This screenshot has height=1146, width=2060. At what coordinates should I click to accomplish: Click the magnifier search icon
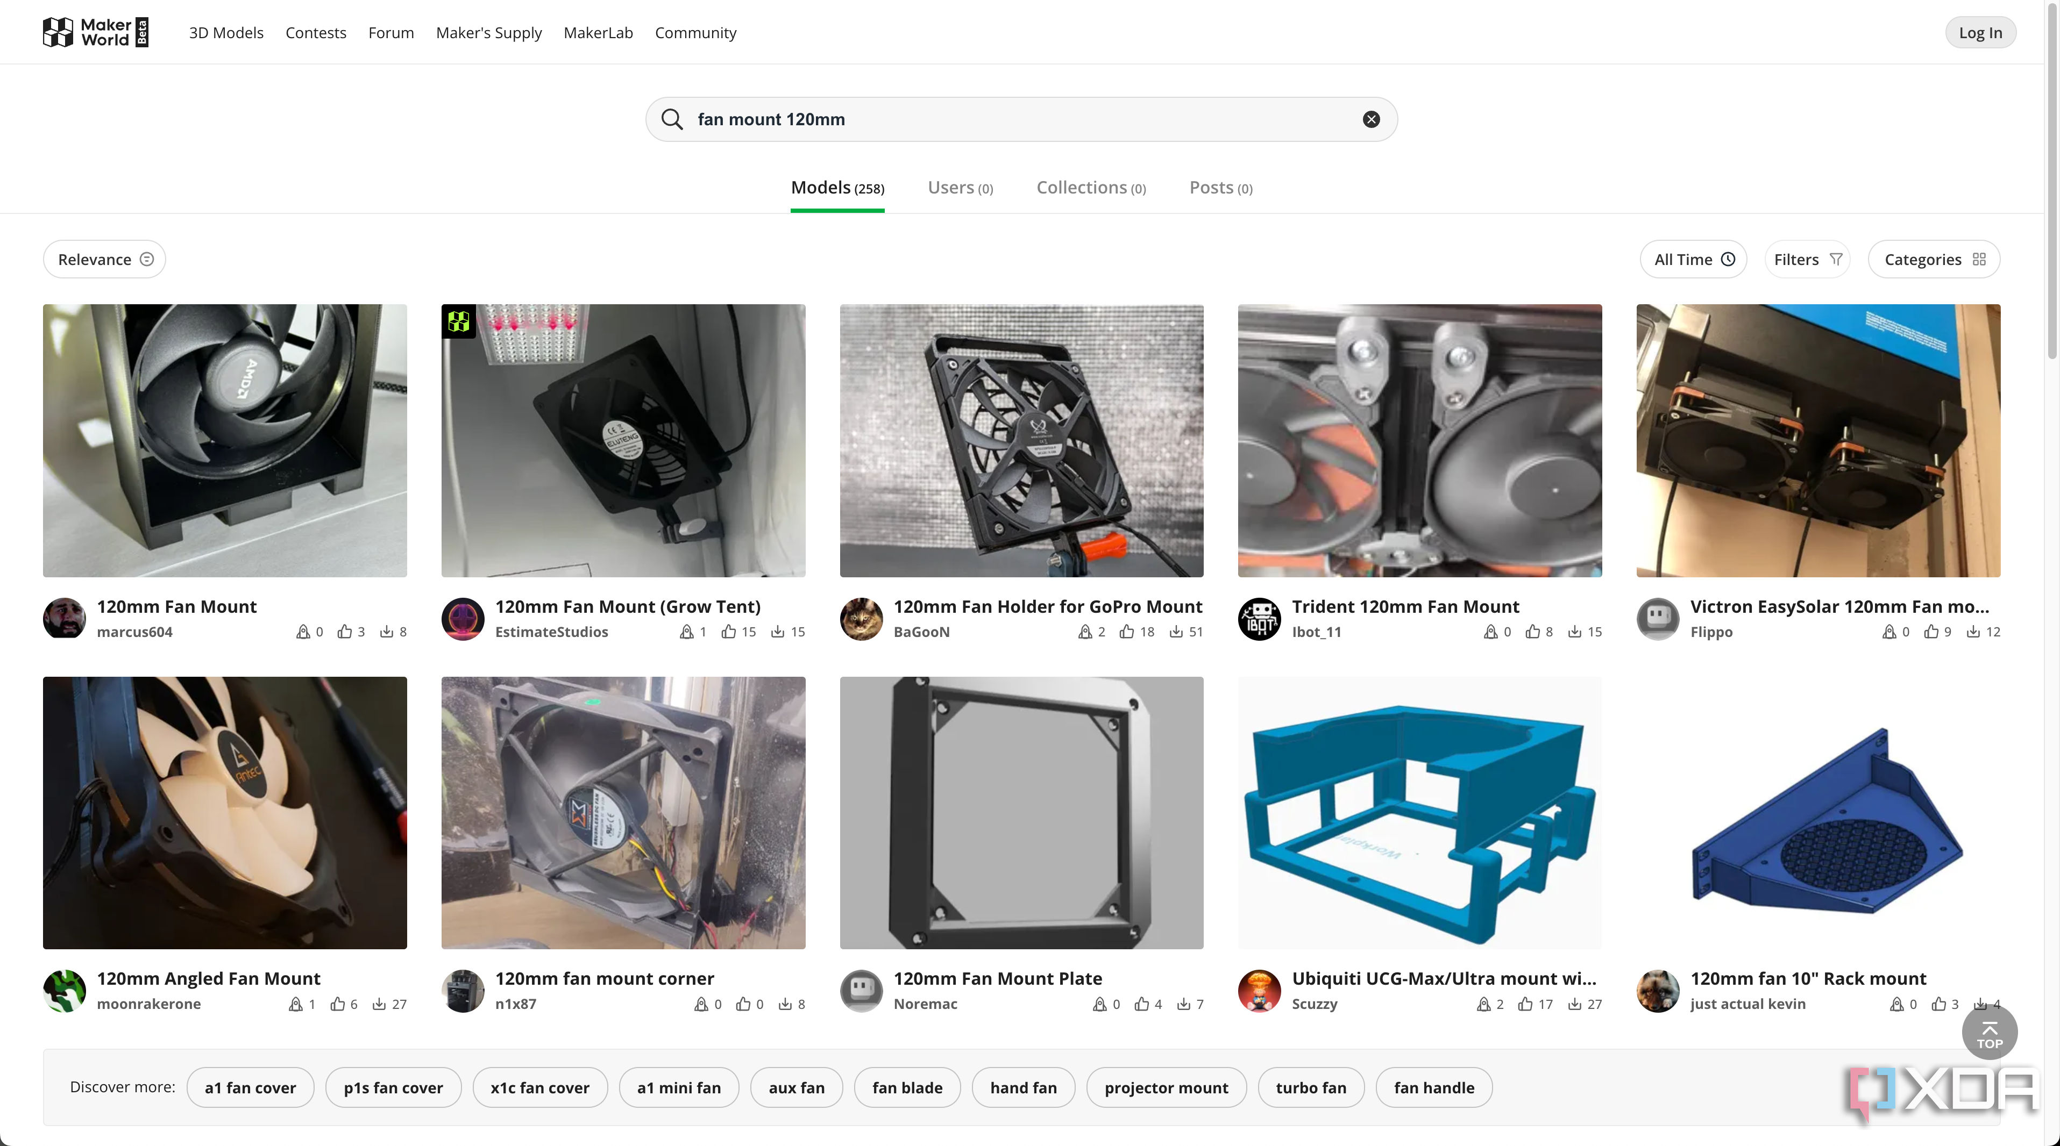(x=672, y=119)
